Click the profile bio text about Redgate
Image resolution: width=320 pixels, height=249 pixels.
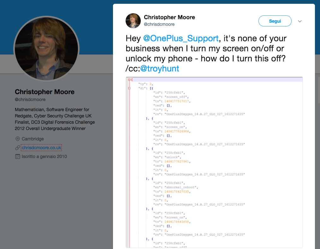[x=55, y=119]
